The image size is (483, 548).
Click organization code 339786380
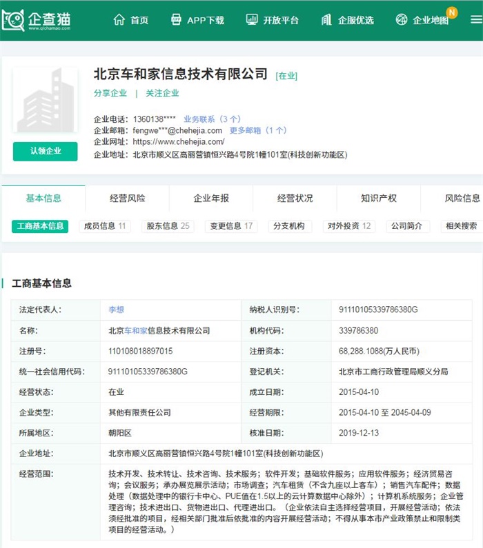[x=359, y=331]
